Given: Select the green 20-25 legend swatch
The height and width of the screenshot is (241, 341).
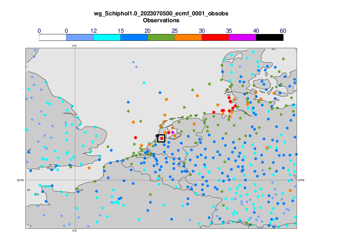Looking at the screenshot, I should pyautogui.click(x=161, y=38).
